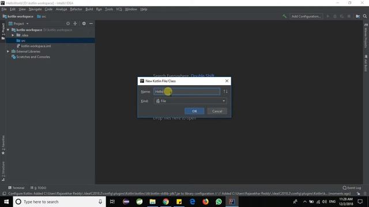Expand External Libraries node
Viewport: 369px width, 207px height.
tap(8, 51)
